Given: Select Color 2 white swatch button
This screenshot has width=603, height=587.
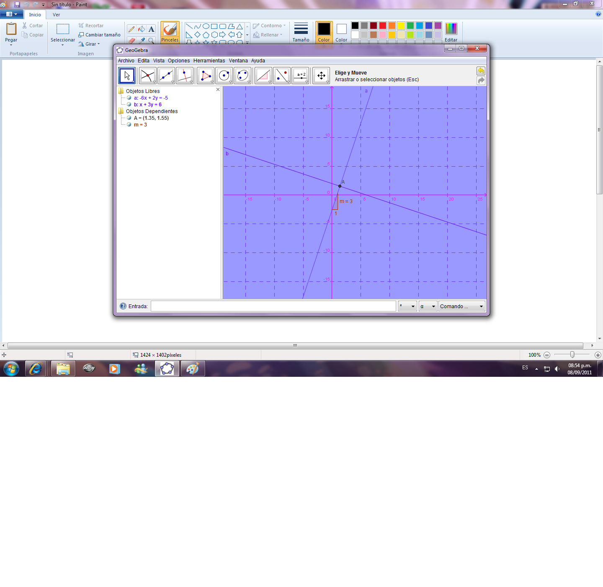Looking at the screenshot, I should [x=341, y=32].
